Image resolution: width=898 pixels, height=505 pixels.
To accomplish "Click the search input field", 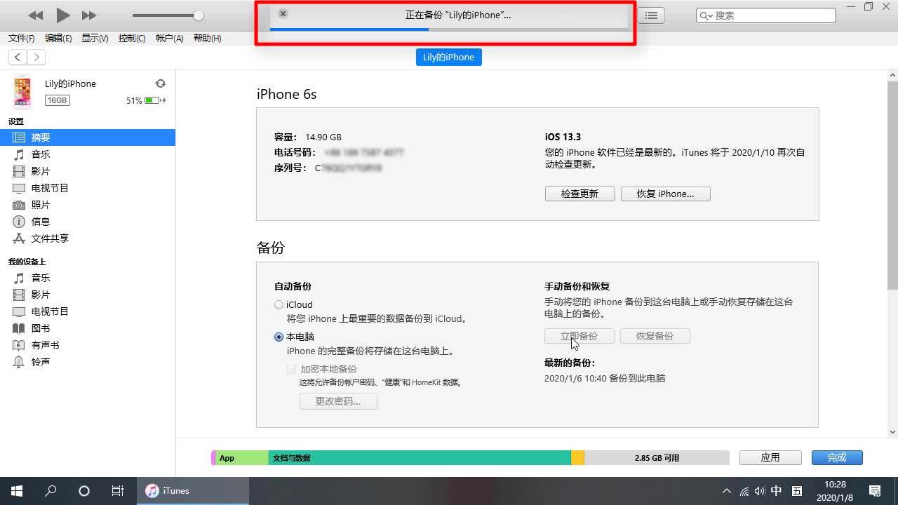I will click(x=766, y=15).
